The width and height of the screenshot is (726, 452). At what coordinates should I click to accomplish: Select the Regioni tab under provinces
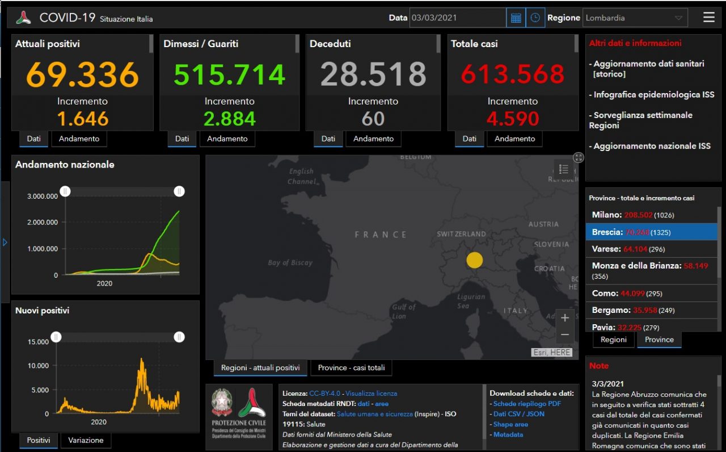point(614,340)
